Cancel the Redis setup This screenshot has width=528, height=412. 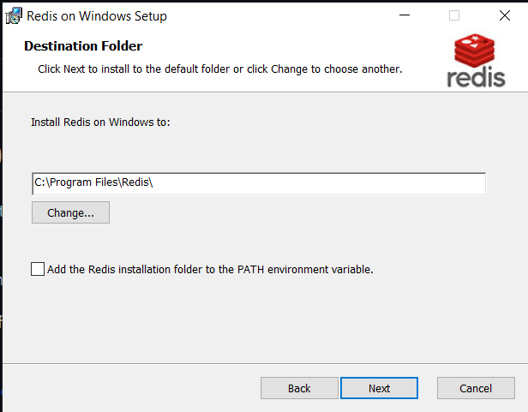(476, 388)
